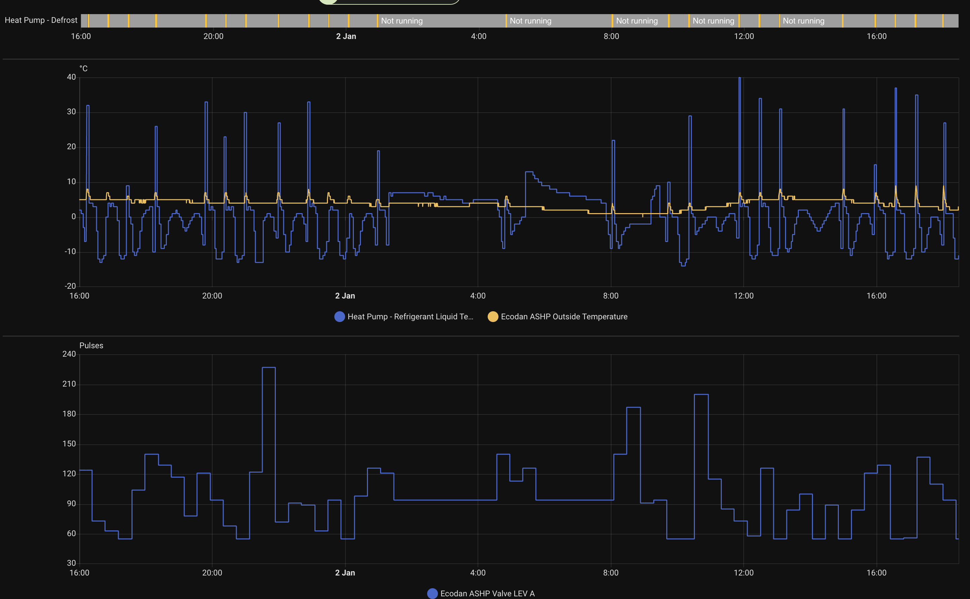Click the second 'Not running' defrost segment
Viewport: 970px width, 599px height.
tap(530, 21)
